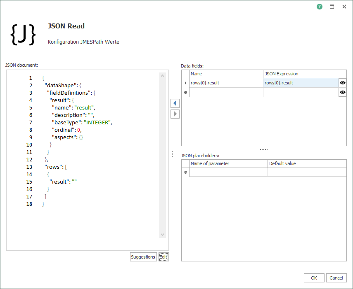
Task: Click the scroll up arrow in JSON document
Action: [162, 76]
